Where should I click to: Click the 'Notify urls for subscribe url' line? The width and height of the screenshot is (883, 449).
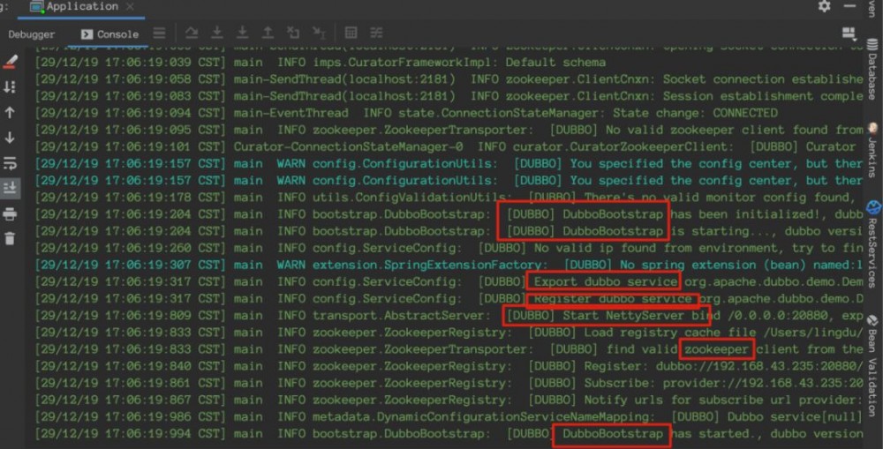(449, 400)
